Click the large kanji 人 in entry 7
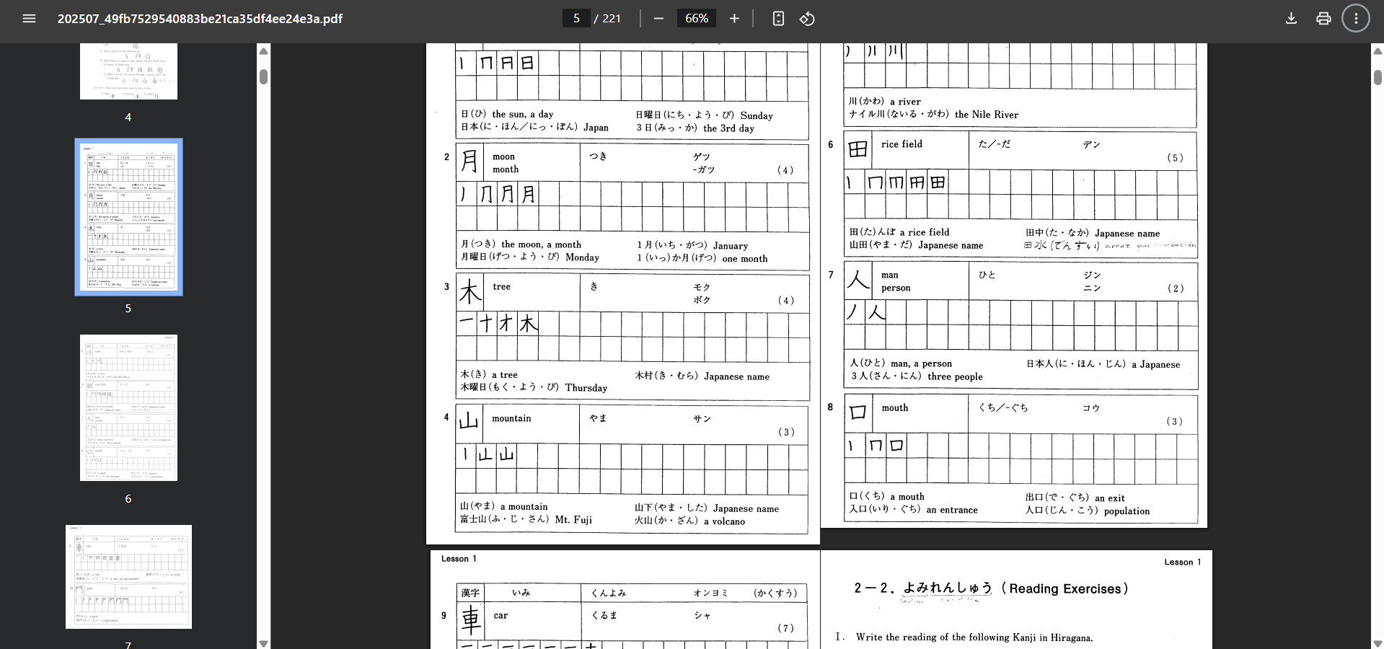The height and width of the screenshot is (649, 1384). 858,280
